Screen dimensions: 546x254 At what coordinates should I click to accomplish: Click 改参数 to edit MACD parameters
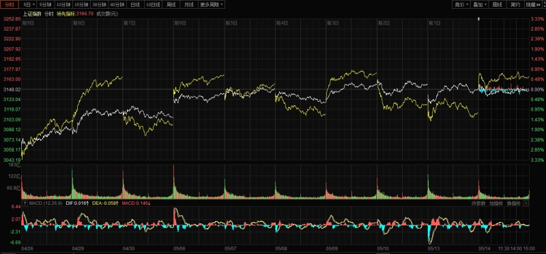pos(478,203)
